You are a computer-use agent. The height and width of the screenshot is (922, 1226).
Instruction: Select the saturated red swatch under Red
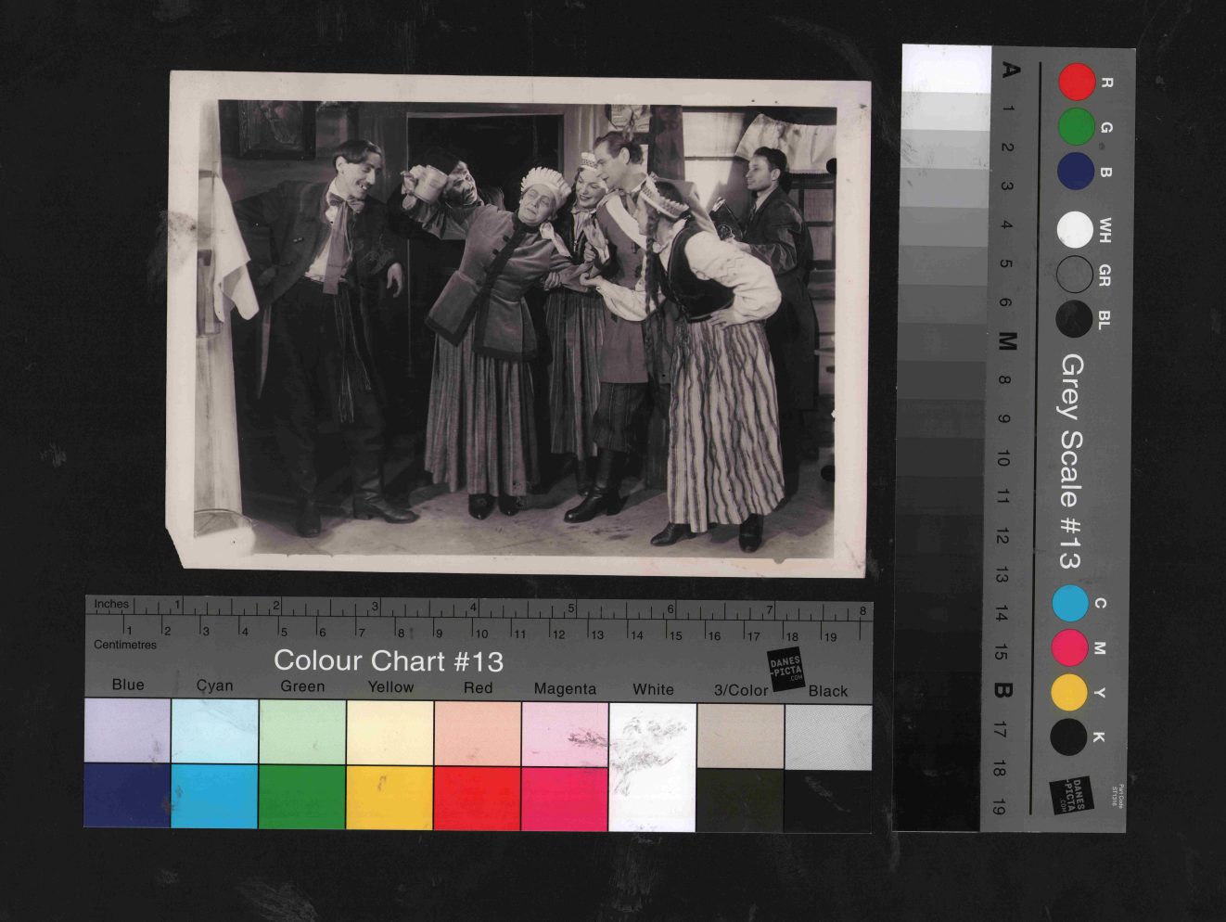tap(478, 798)
